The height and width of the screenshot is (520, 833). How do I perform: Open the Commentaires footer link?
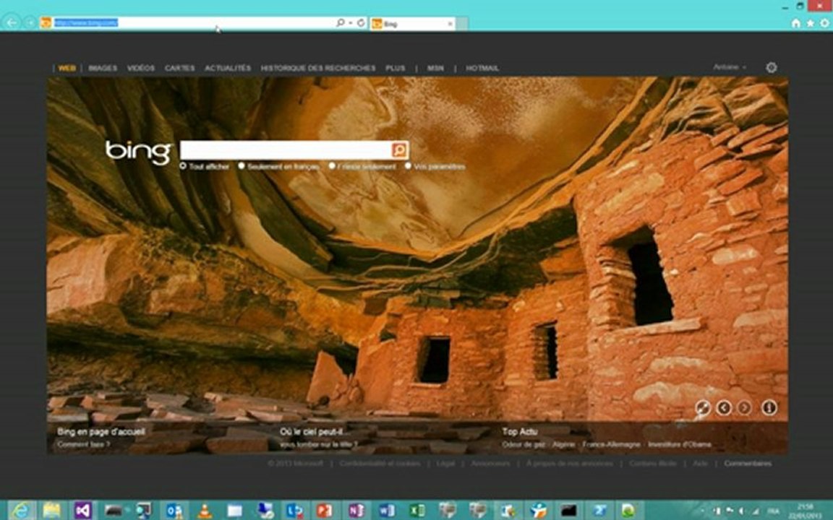click(x=748, y=463)
